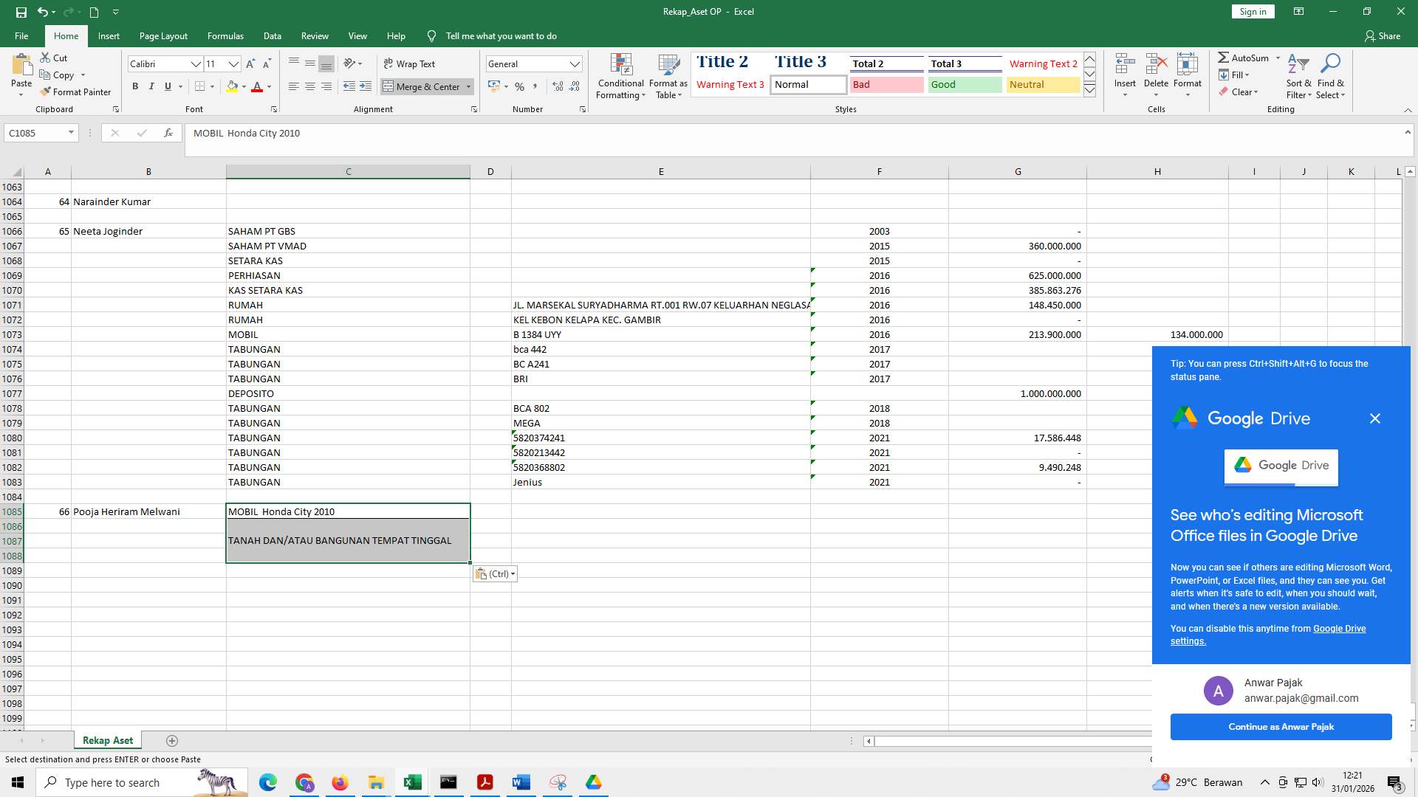
Task: Click the Increase Decimal icon
Action: (x=556, y=86)
